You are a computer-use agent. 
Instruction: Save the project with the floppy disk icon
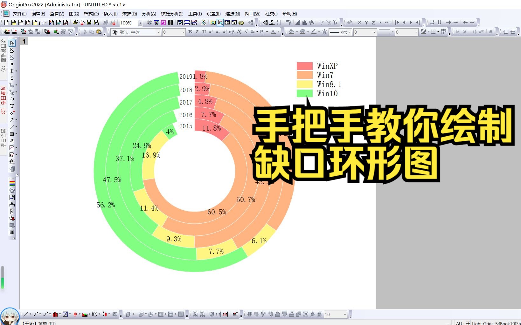click(89, 23)
